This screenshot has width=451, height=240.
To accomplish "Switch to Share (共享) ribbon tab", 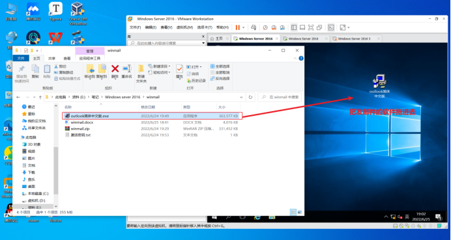I will click(x=51, y=59).
